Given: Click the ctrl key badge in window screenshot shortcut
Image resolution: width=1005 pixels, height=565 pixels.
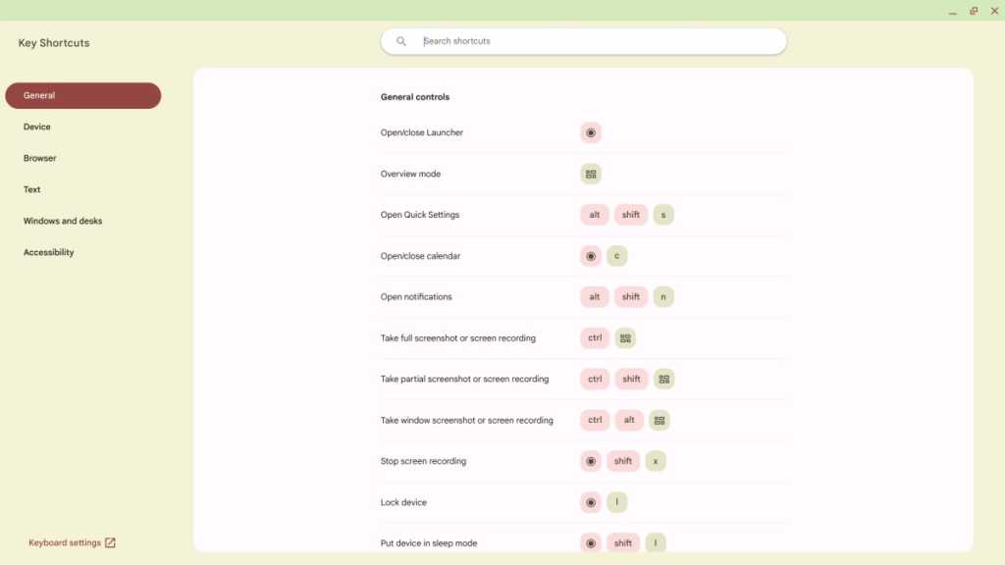Looking at the screenshot, I should point(594,420).
